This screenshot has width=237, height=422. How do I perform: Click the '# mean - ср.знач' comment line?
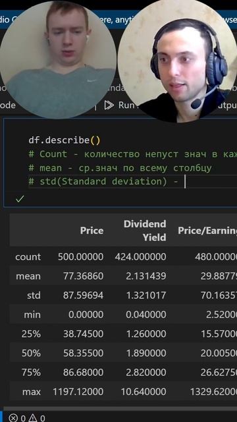coord(120,168)
